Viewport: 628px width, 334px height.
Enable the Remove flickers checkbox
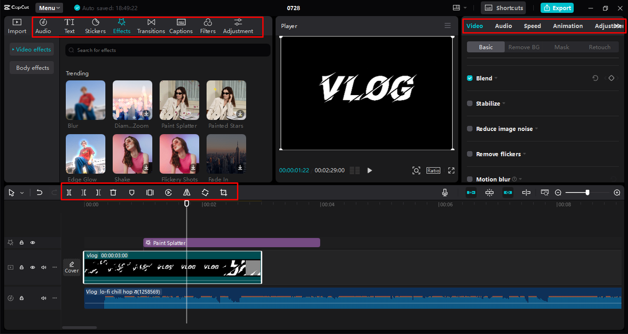click(x=470, y=154)
